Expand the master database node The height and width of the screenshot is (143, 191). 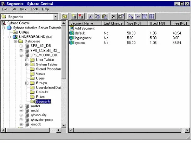(21, 106)
